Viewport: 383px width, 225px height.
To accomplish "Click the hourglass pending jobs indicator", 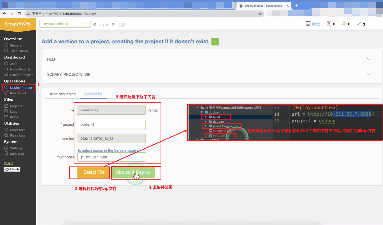I will click(331, 24).
